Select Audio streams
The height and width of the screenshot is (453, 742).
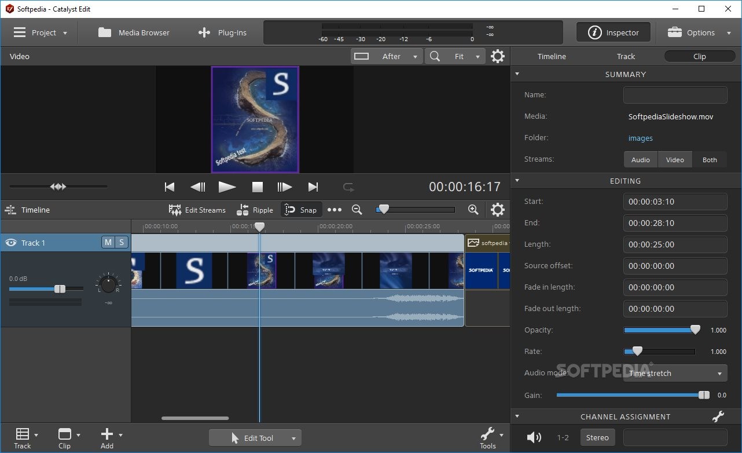(641, 160)
